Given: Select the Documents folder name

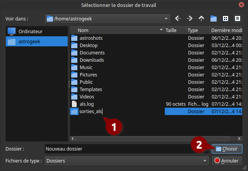Looking at the screenshot, I should 92,52.
